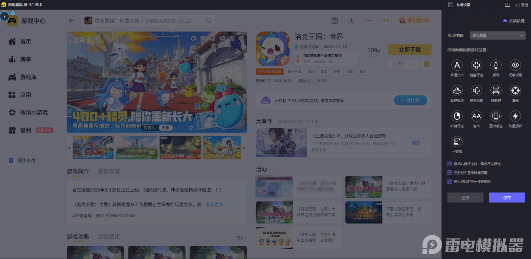531x259 pixels.
Task: Select the 一键宏 macro icon
Action: tap(457, 141)
